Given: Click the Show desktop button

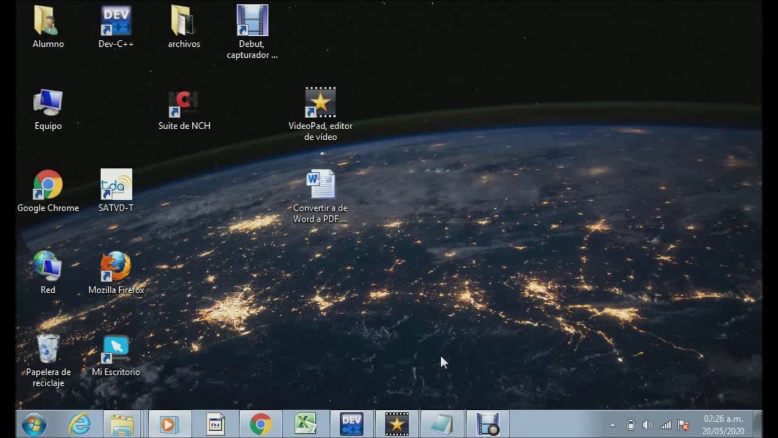Looking at the screenshot, I should coord(757,424).
